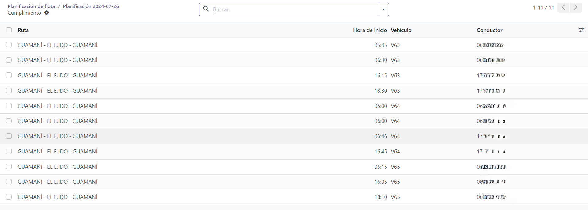Click the Cumplimiento view title
The image size is (588, 210).
click(24, 13)
